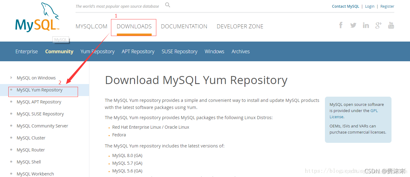Click the Fedora bullet text
Screen dimensions: 410x177
coord(119,135)
